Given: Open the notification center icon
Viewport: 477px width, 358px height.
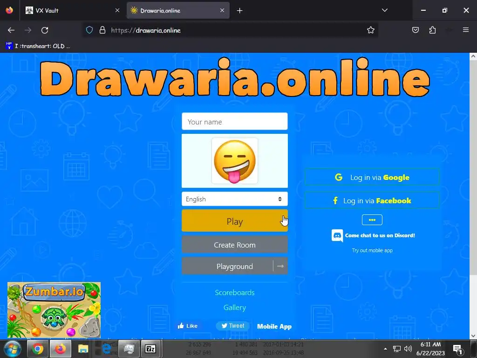Looking at the screenshot, I should pyautogui.click(x=457, y=349).
